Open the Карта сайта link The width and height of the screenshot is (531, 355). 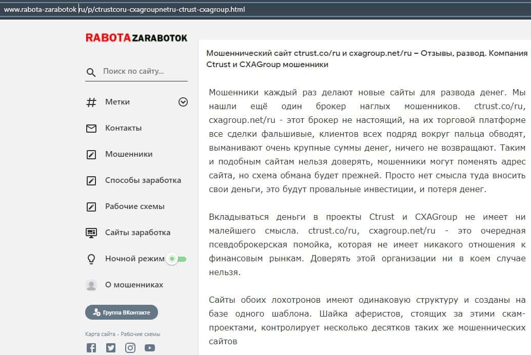click(100, 334)
